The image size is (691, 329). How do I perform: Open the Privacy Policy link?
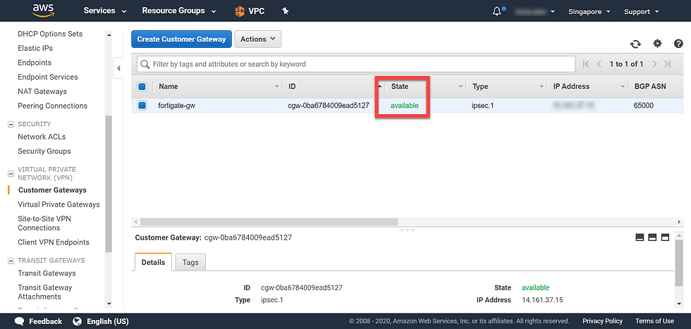tap(602, 321)
